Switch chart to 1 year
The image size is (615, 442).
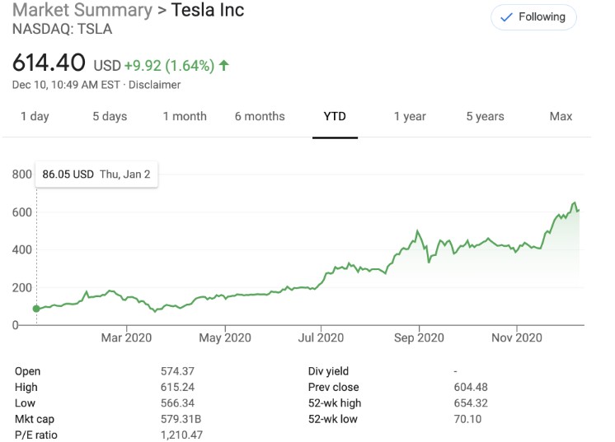(410, 116)
